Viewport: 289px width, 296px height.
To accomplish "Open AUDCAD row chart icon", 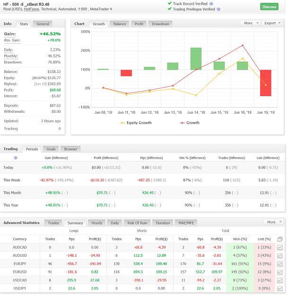I will pyautogui.click(x=280, y=247).
